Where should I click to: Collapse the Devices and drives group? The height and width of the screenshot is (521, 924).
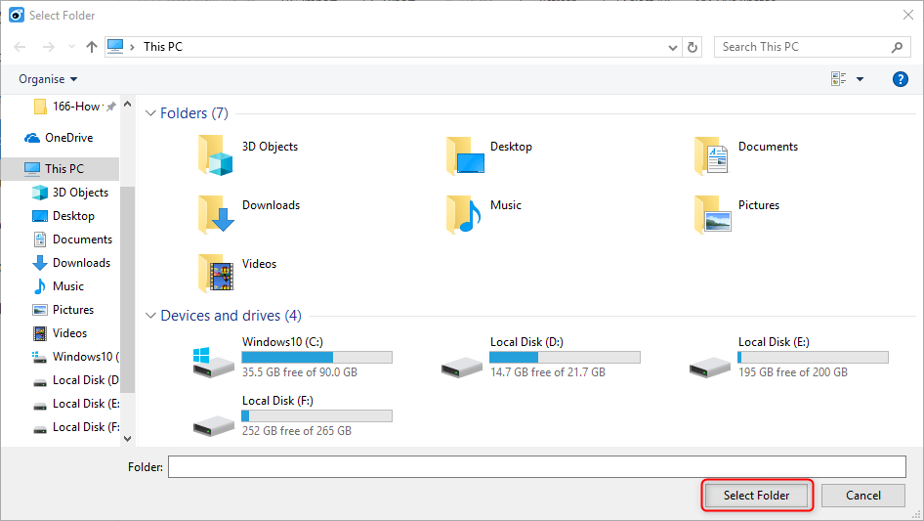(x=150, y=316)
